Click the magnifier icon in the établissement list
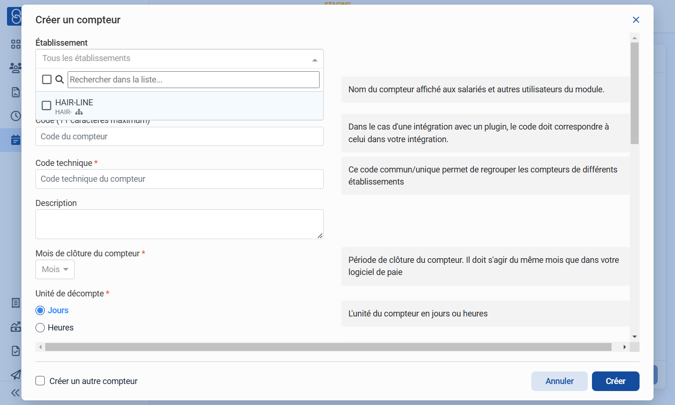This screenshot has height=405, width=675. [60, 79]
